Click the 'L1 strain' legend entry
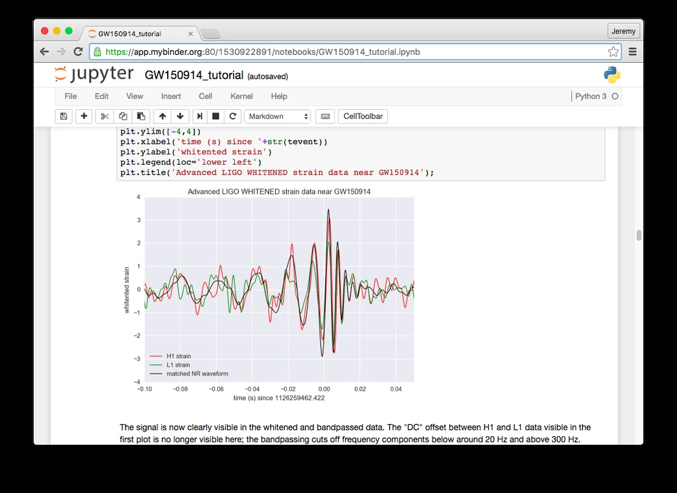 [170, 365]
